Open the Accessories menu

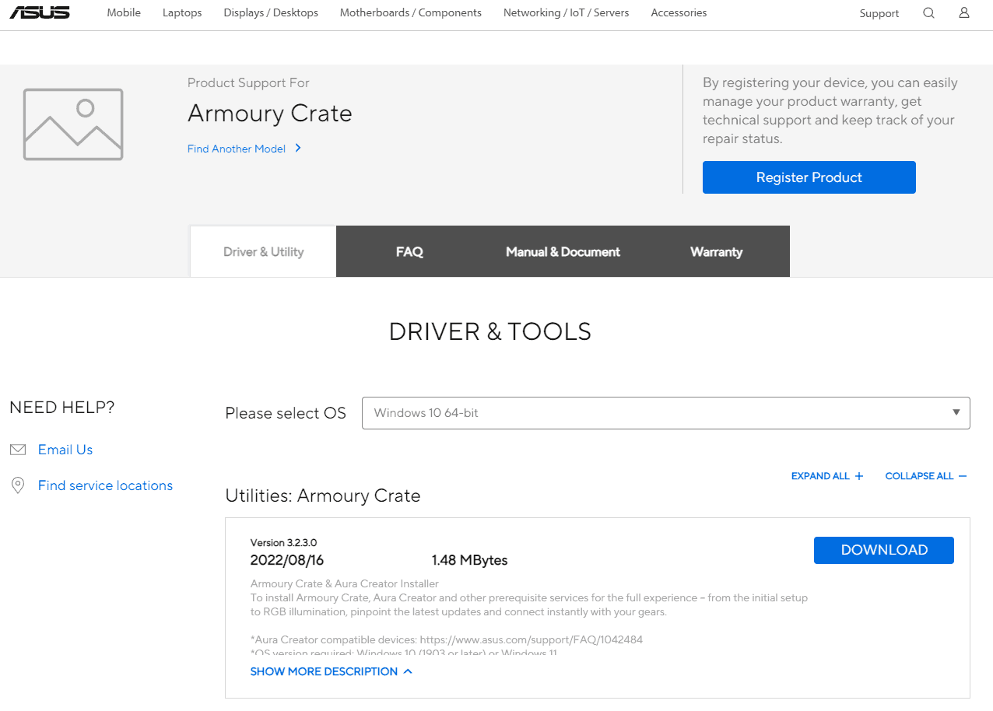pyautogui.click(x=679, y=13)
